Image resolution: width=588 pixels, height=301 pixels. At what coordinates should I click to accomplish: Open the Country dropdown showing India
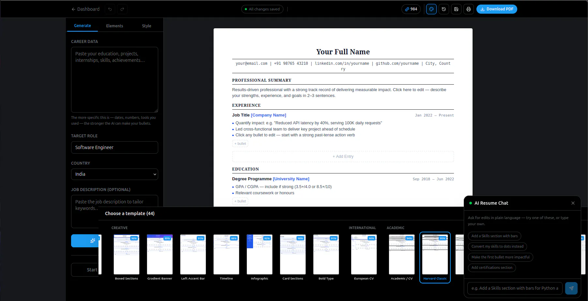[114, 174]
